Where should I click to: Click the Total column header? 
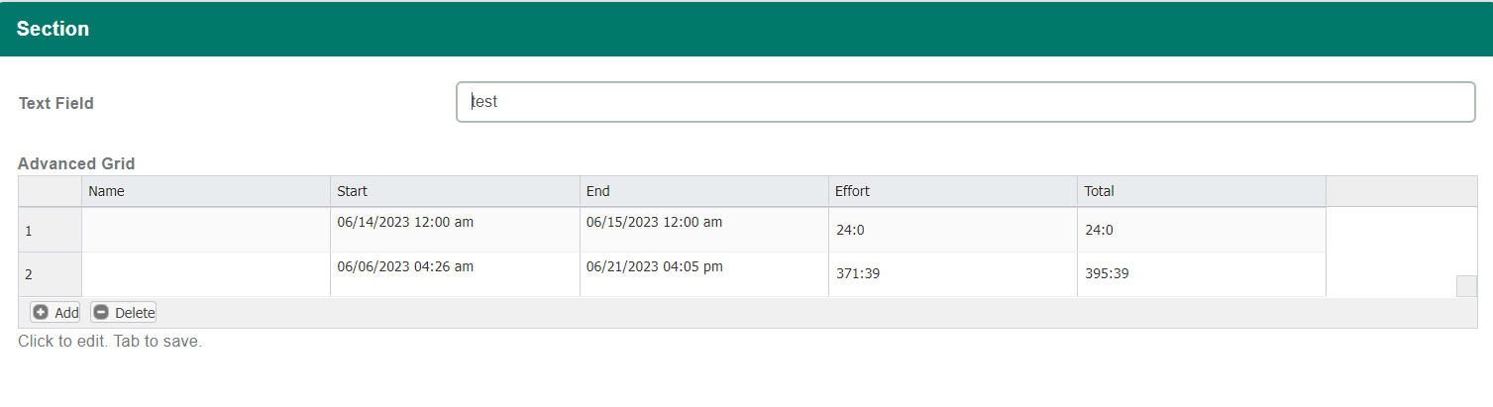point(1202,191)
